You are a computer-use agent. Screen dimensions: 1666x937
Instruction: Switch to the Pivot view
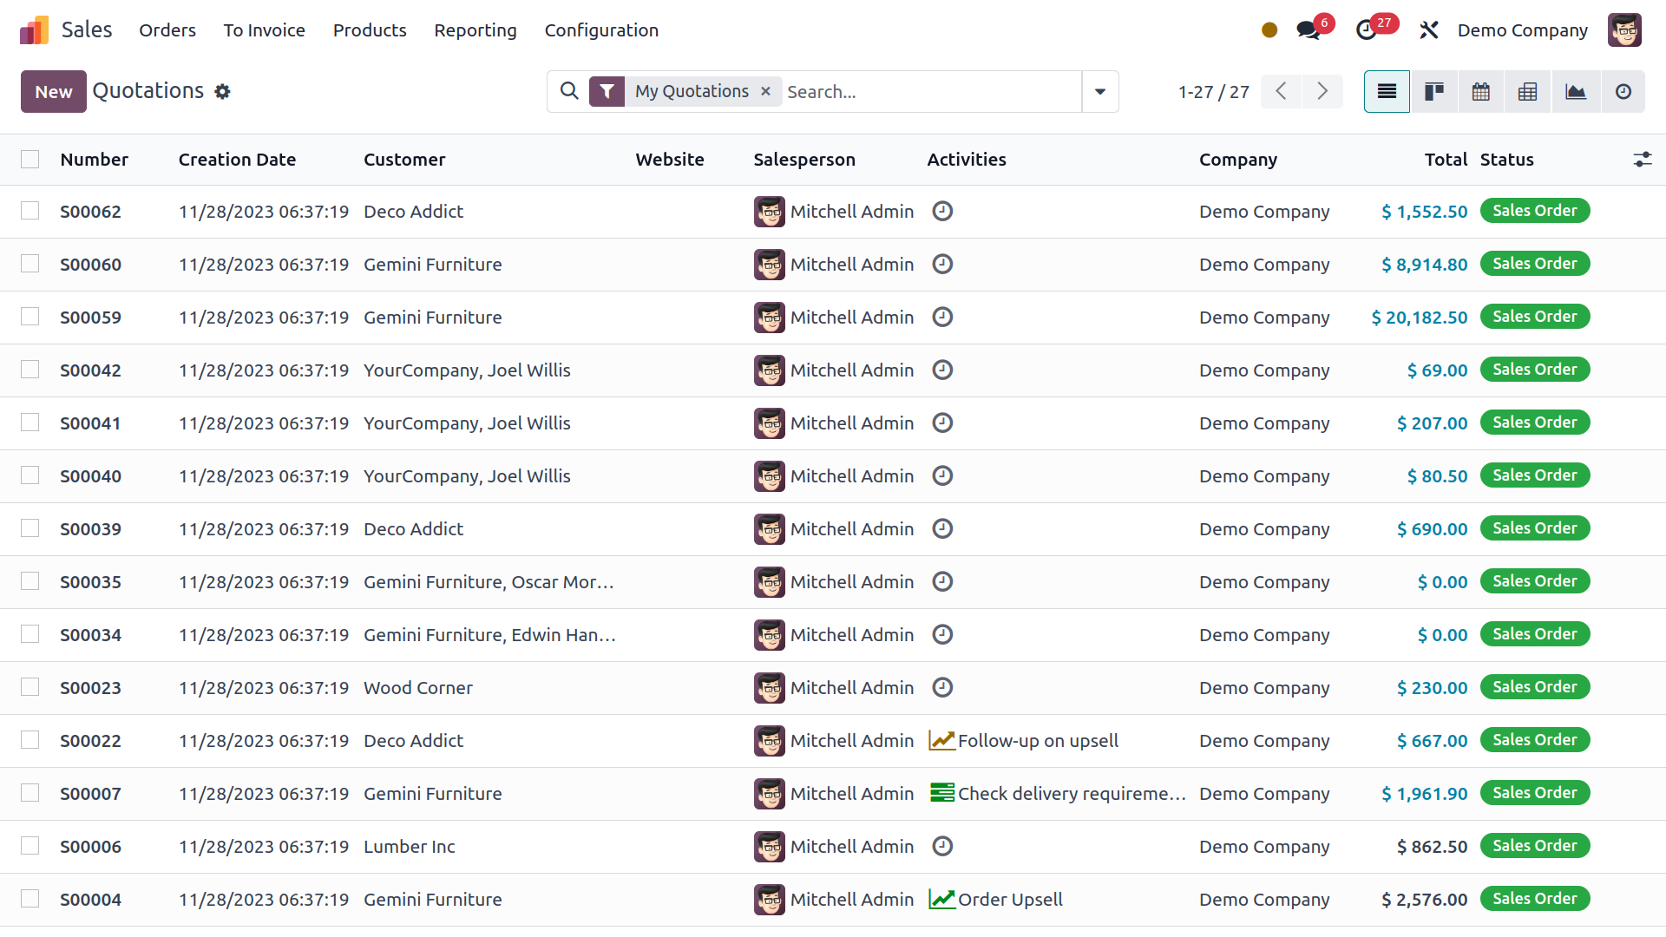point(1527,91)
